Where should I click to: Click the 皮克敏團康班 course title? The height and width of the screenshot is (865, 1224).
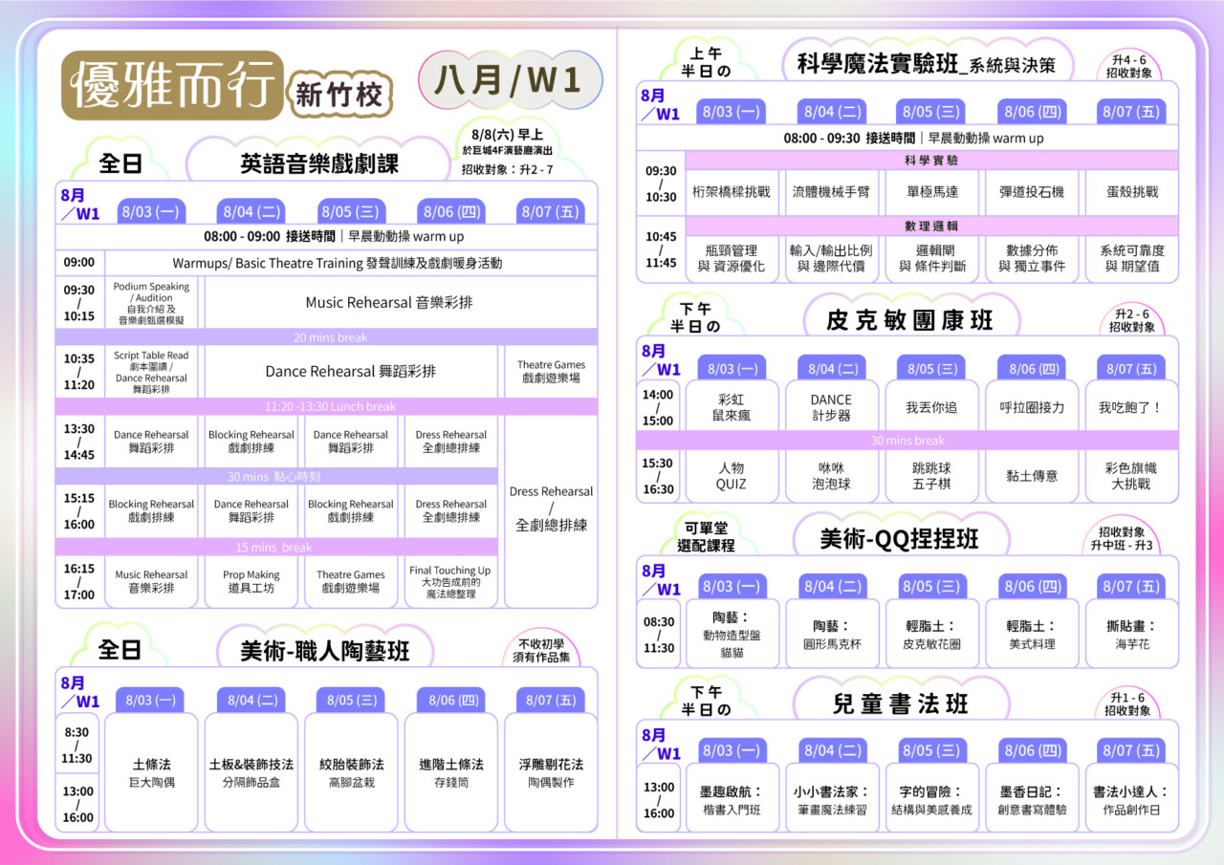coord(909,320)
